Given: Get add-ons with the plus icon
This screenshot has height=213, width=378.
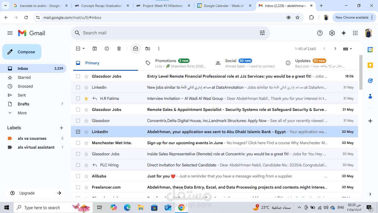Looking at the screenshot, I should click(370, 121).
